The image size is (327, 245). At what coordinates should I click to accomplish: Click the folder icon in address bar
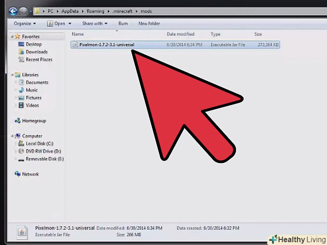(37, 11)
